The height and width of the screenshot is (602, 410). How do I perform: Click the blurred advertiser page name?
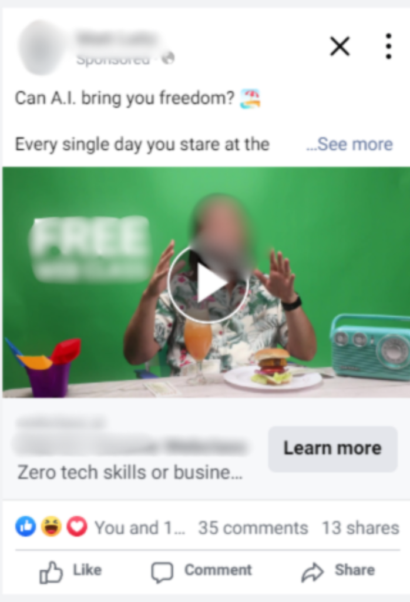pyautogui.click(x=117, y=39)
